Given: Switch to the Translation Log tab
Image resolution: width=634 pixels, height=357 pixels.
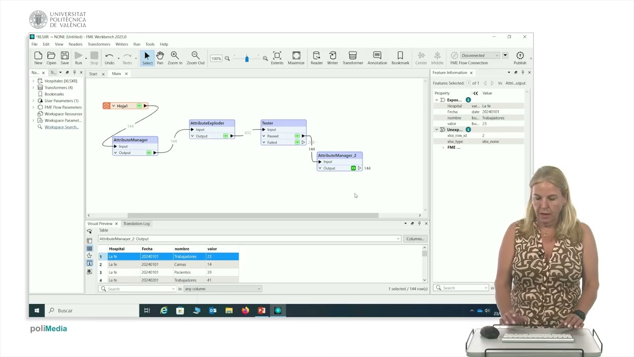Looking at the screenshot, I should click(136, 224).
